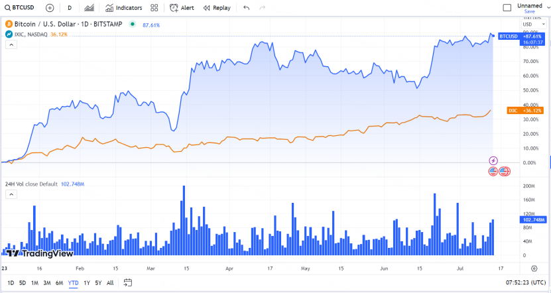
Task: Collapse the price pane legend arrow
Action: click(11, 44)
